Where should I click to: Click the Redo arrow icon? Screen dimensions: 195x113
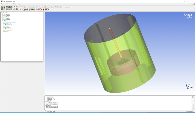click(17, 7)
